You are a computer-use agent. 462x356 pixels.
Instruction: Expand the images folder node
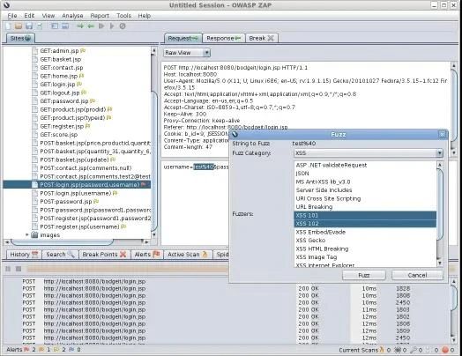27,235
